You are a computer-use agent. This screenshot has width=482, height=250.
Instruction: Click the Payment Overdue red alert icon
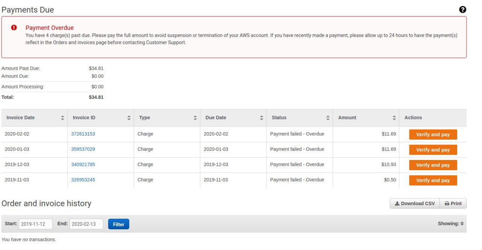14,27
